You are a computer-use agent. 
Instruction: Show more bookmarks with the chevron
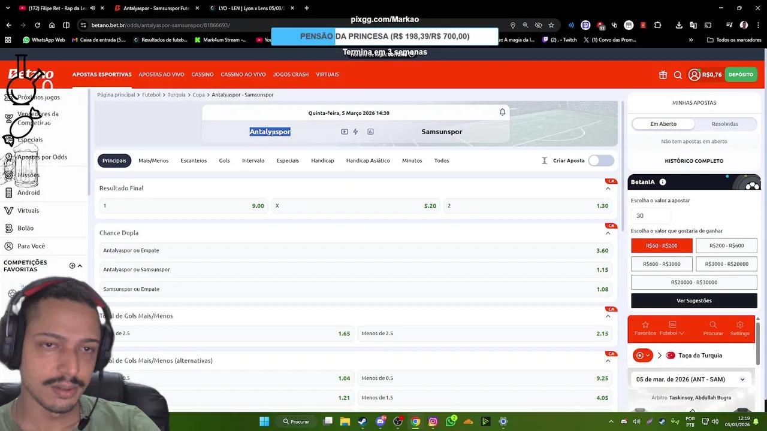pyautogui.click(x=691, y=40)
